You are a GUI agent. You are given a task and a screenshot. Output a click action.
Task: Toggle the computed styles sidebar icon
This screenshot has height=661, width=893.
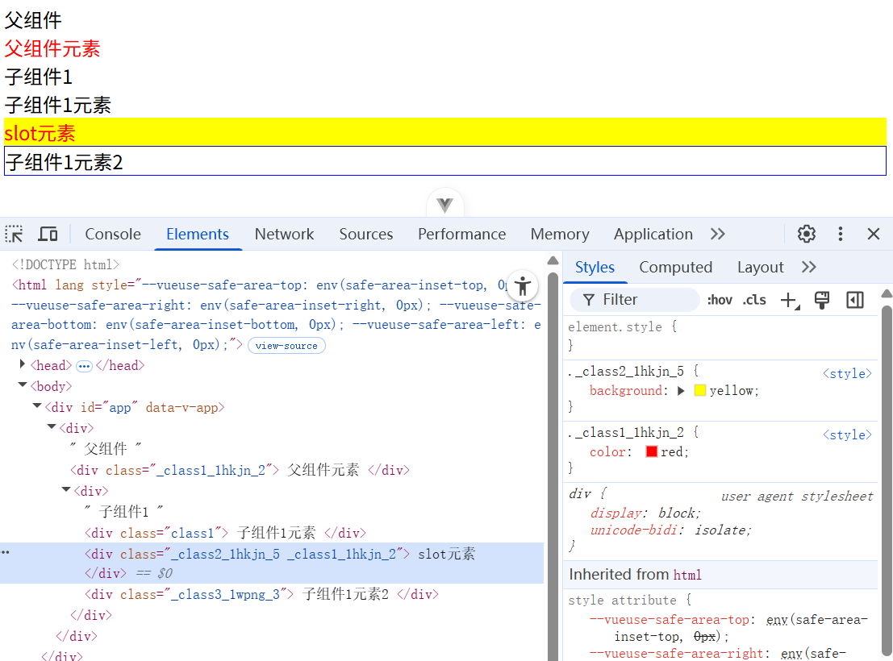coord(854,300)
